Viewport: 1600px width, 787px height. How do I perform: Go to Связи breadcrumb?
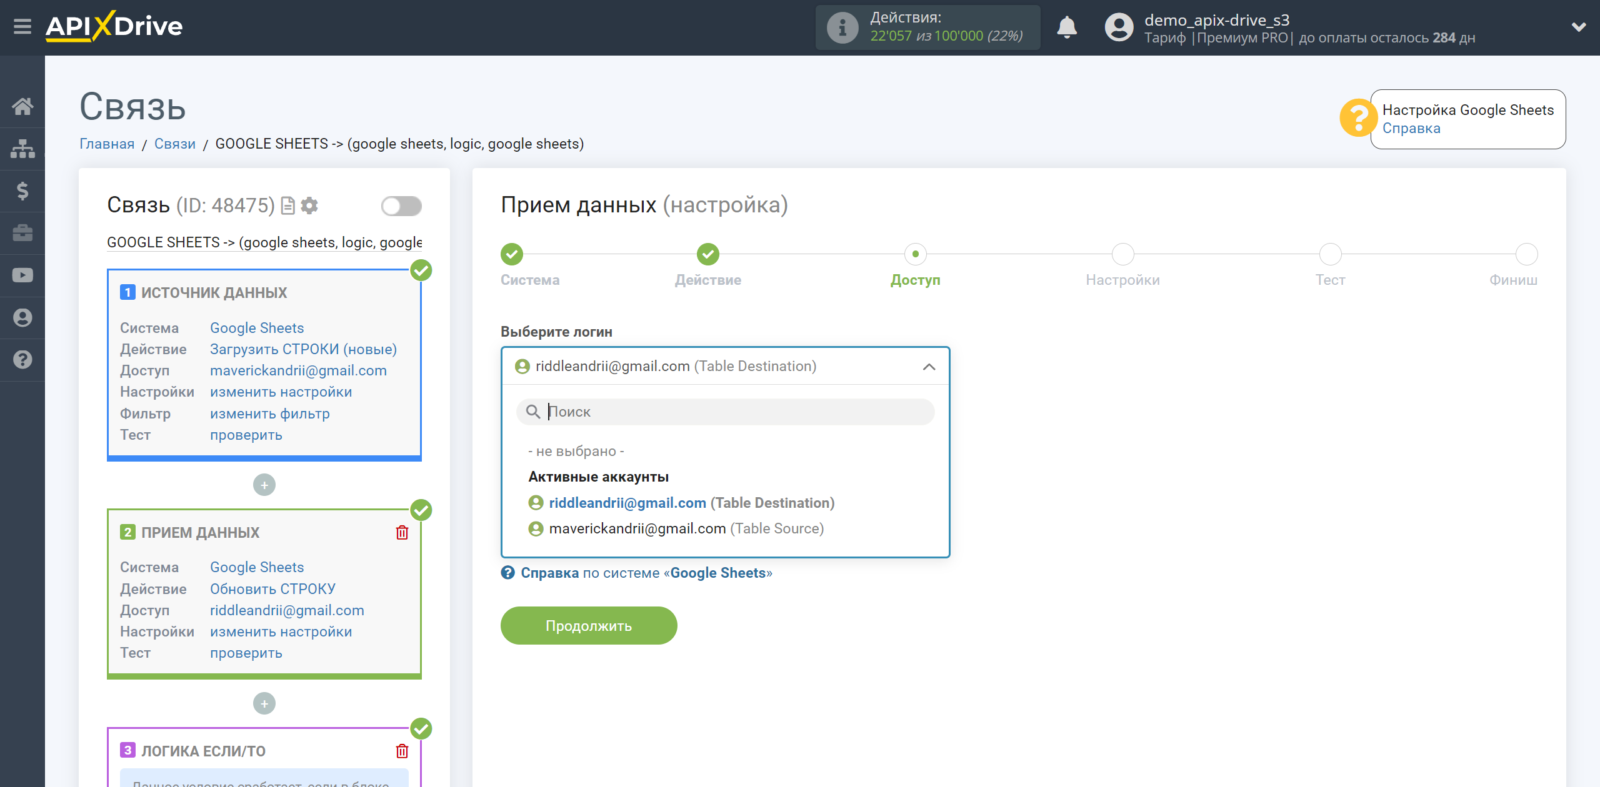[x=175, y=144]
